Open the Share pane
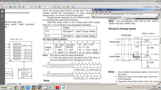Viewport: 161px width, 90px height. click(157, 7)
